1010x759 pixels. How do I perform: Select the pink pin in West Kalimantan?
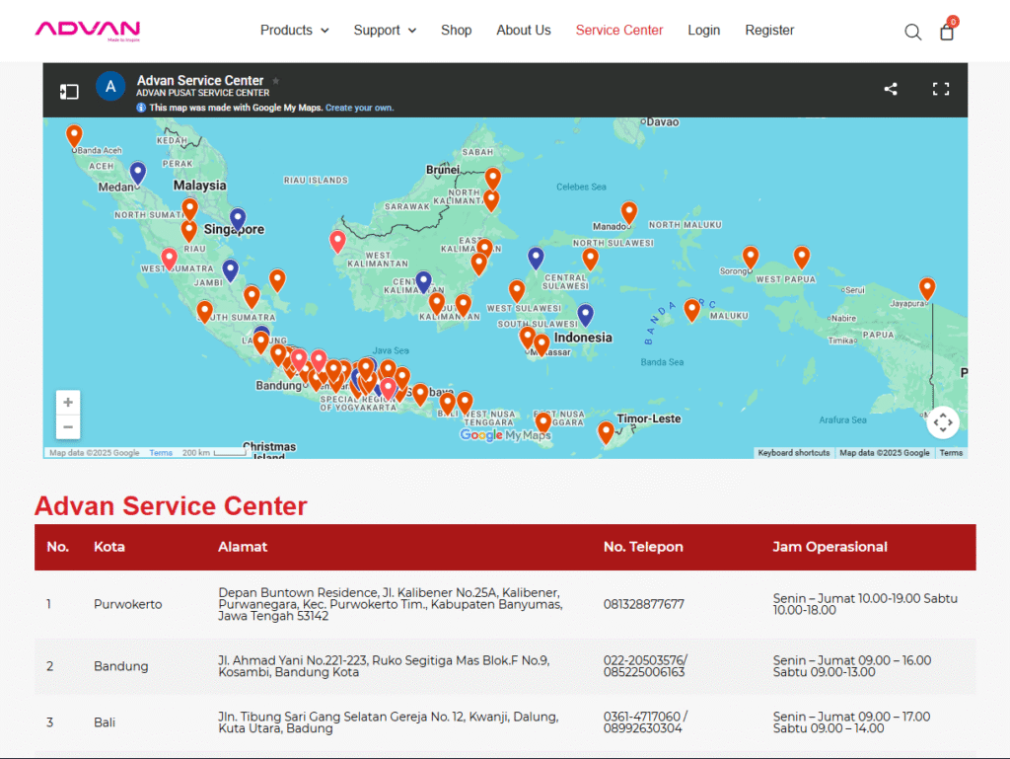point(337,242)
